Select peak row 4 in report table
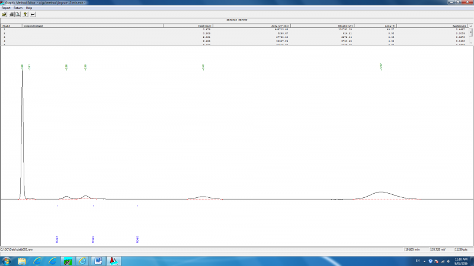The image size is (474, 266). coord(234,41)
